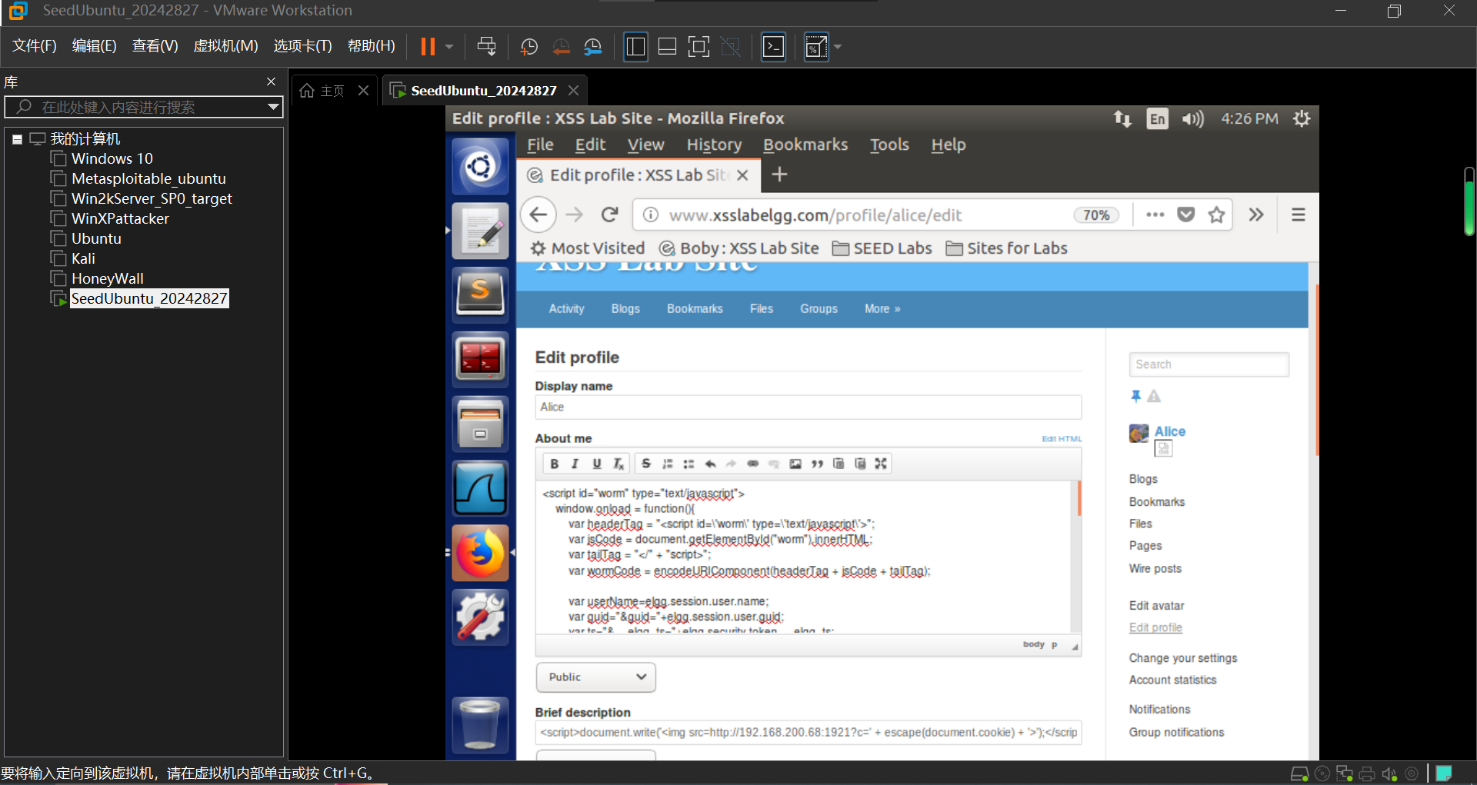Toggle block quote in About me editor

tap(817, 464)
